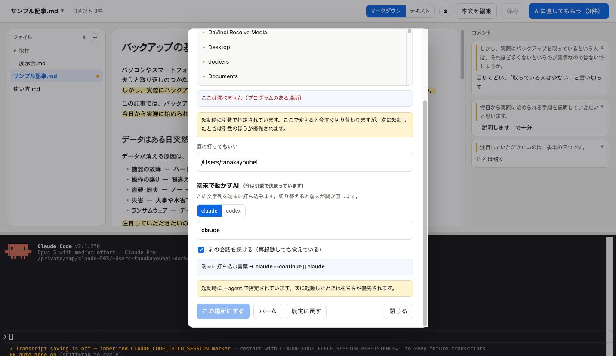
Task: Open the gear settings icon in toolbar
Action: click(445, 11)
